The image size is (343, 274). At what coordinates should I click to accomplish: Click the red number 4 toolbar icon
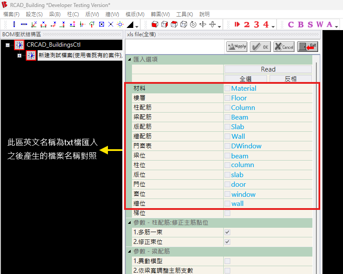pyautogui.click(x=266, y=24)
